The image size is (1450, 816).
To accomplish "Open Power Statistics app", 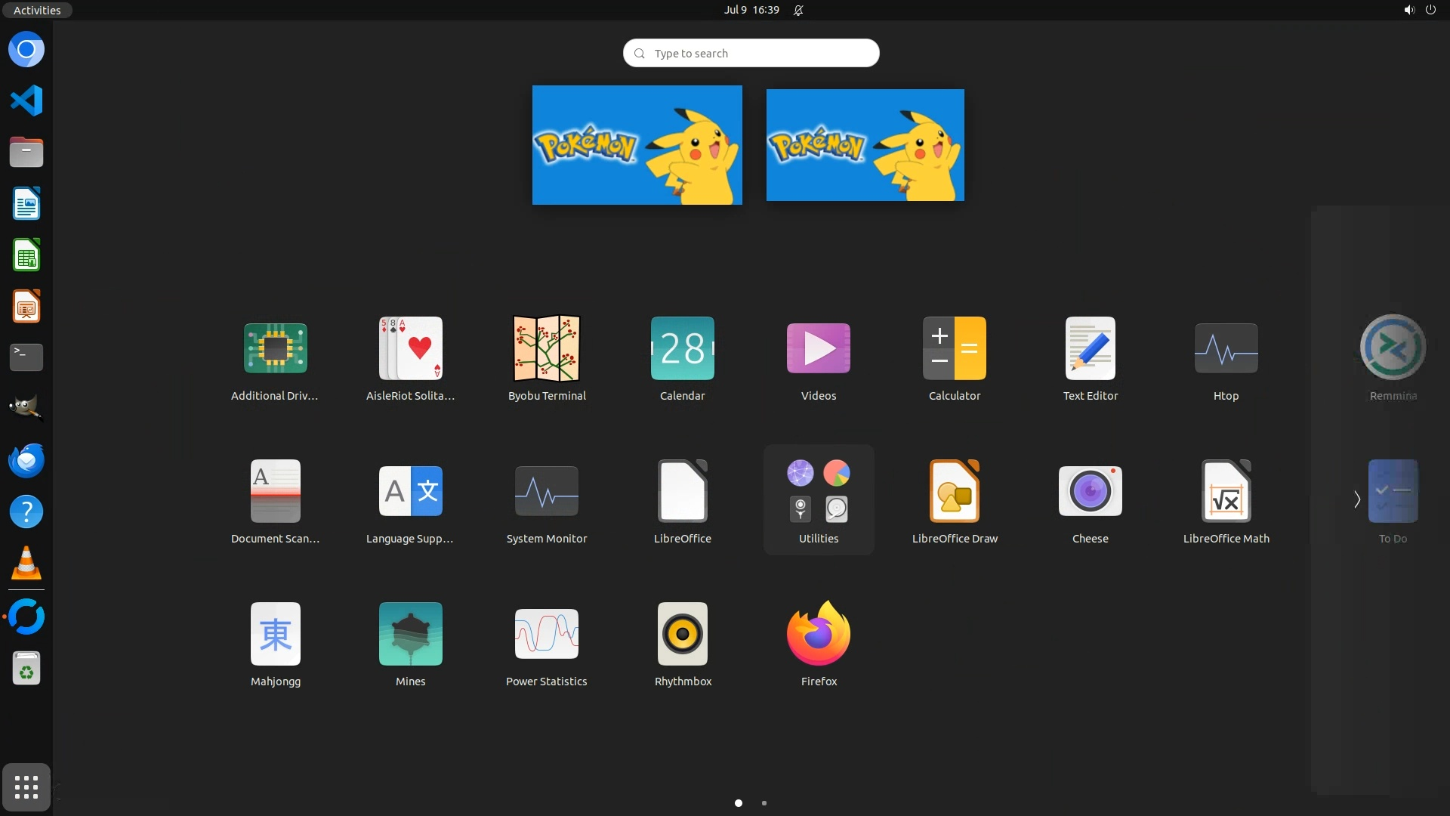I will [546, 634].
